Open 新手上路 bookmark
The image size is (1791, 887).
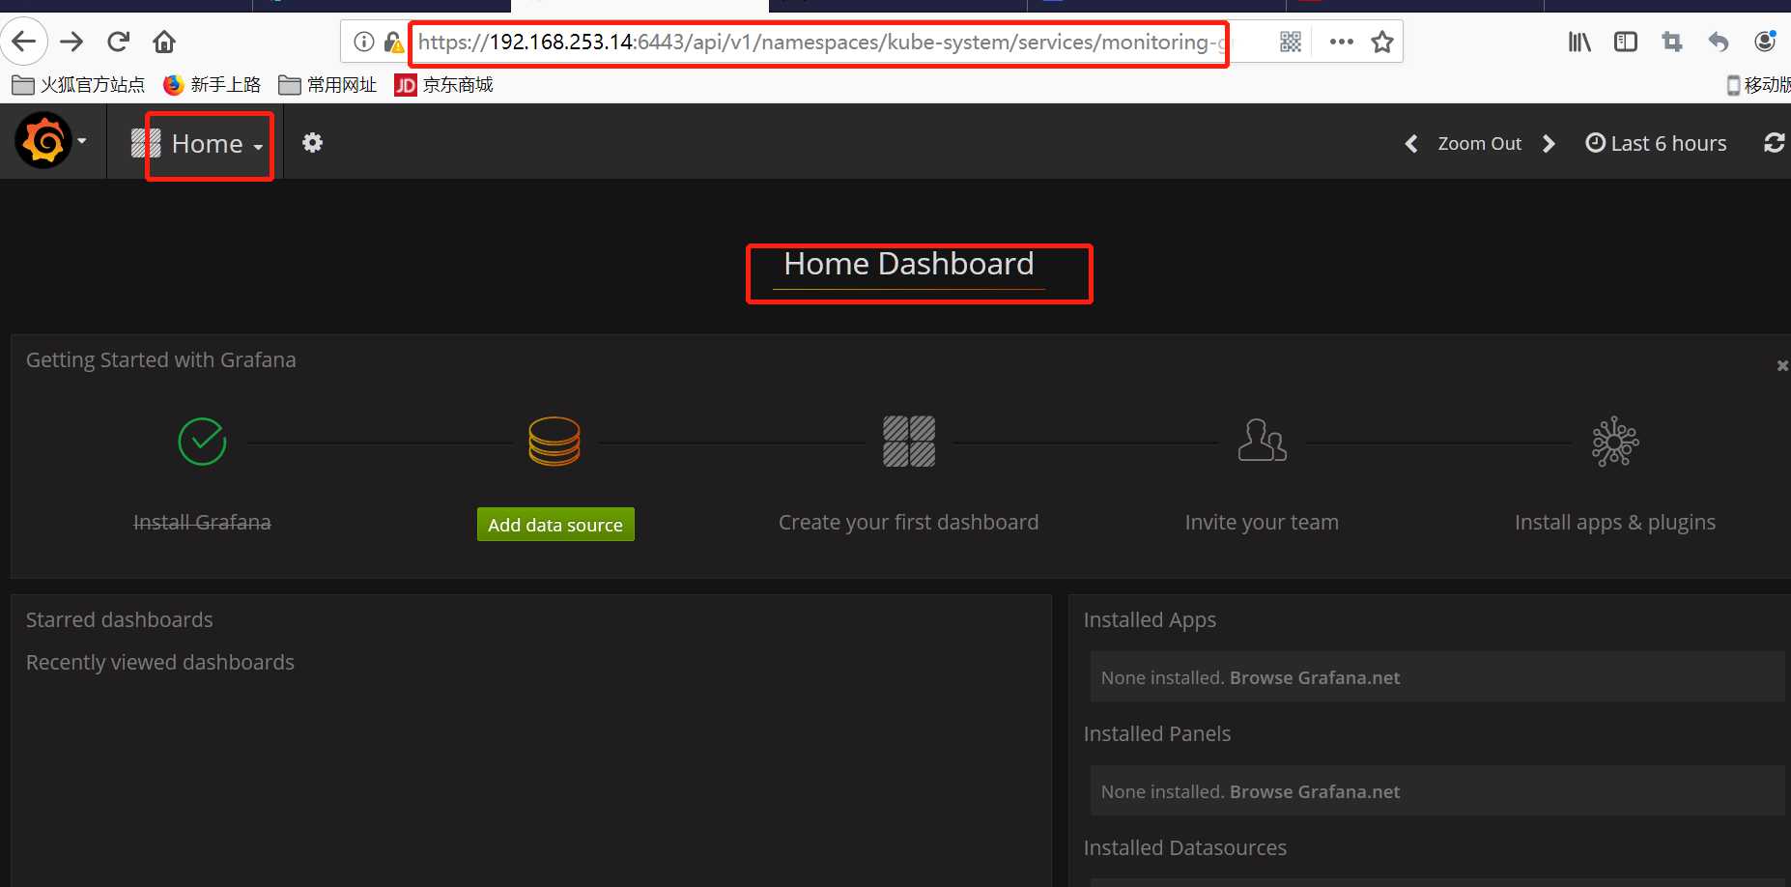tap(212, 85)
